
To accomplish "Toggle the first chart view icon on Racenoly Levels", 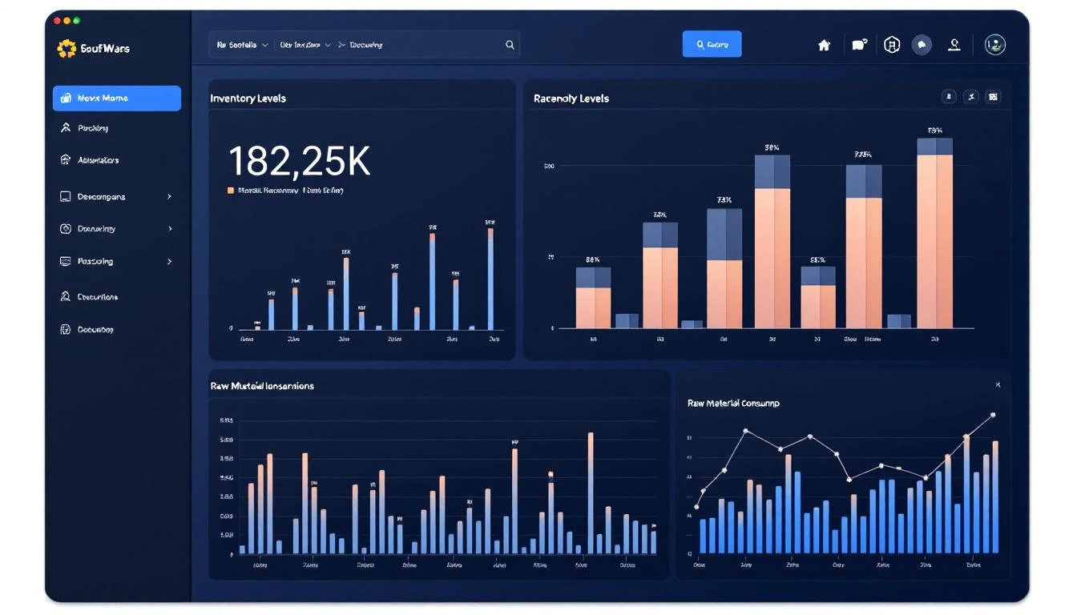I will (949, 96).
